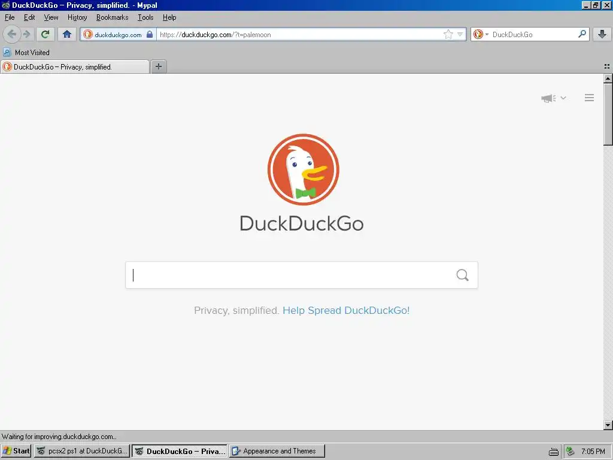The width and height of the screenshot is (613, 460).
Task: Click the network tray icon beside the clock
Action: [x=570, y=451]
